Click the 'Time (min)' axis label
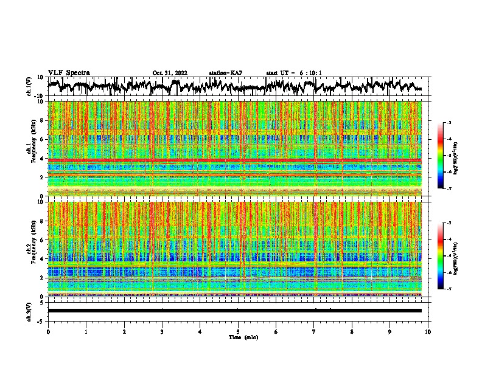482x372 pixels. (x=243, y=337)
